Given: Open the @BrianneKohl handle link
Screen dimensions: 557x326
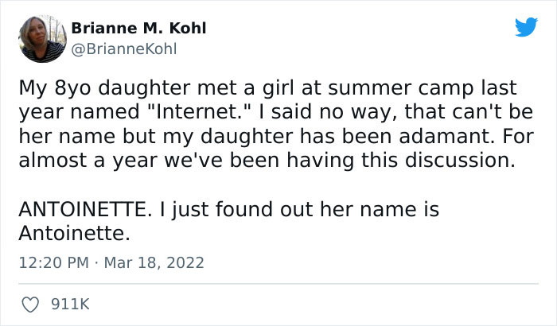Looking at the screenshot, I should click(123, 49).
